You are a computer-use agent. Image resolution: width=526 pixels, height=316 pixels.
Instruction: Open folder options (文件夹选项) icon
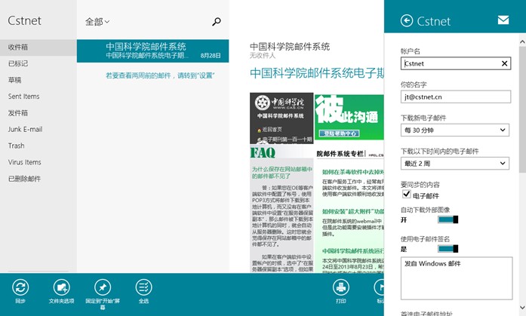[61, 287]
